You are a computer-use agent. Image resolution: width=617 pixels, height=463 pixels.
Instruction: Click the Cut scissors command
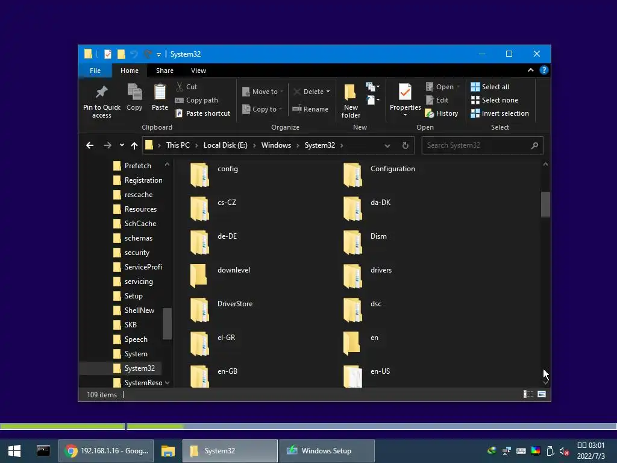(187, 87)
